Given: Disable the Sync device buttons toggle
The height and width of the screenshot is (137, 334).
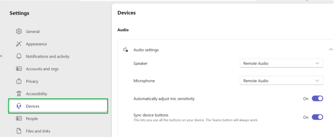Looking at the screenshot, I should click(x=317, y=117).
